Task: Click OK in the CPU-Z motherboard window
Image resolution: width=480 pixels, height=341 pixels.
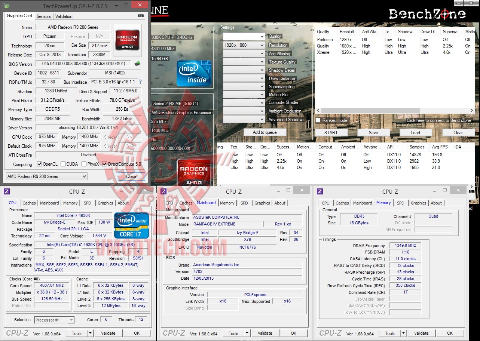Action: click(294, 333)
